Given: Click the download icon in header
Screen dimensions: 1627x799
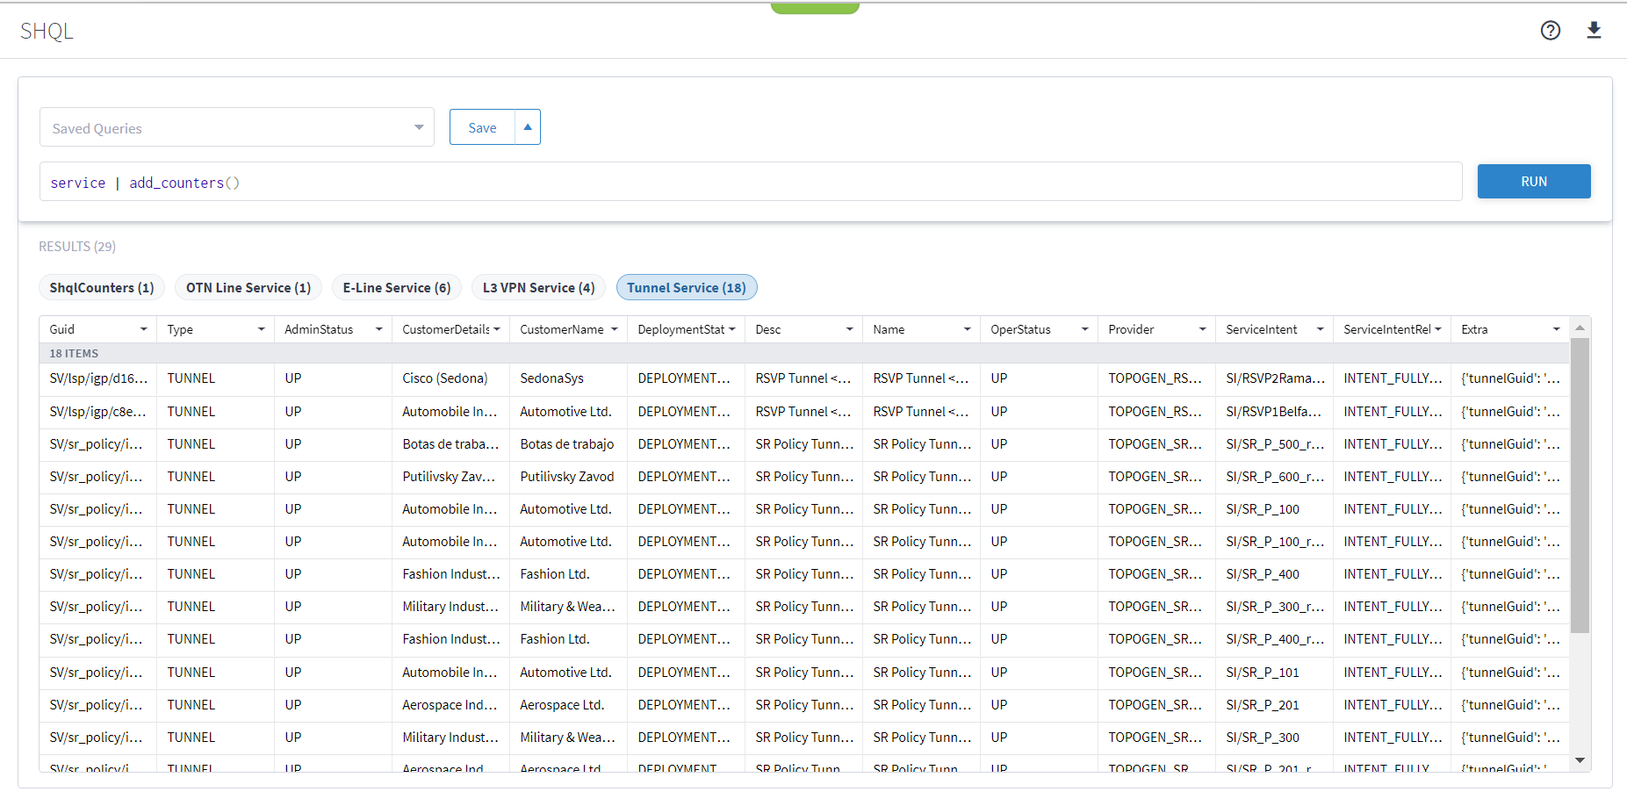Looking at the screenshot, I should [x=1594, y=31].
